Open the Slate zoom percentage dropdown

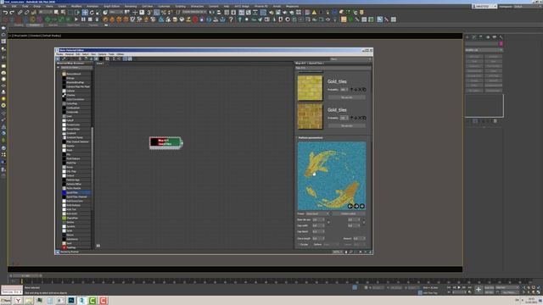pos(338,252)
